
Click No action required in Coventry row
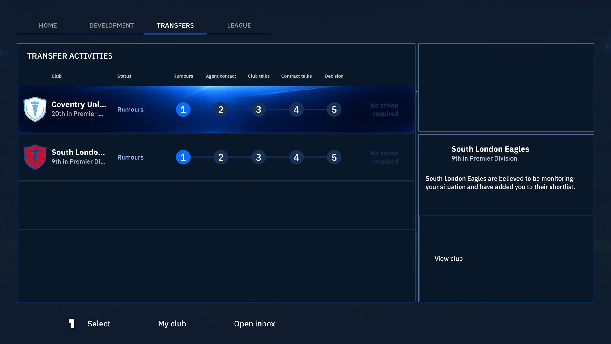click(384, 110)
